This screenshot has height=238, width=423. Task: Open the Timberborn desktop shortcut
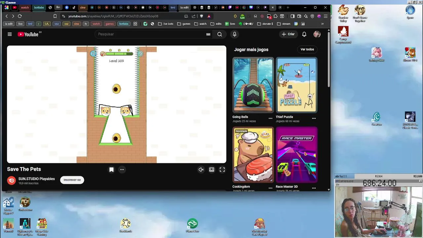25,204
